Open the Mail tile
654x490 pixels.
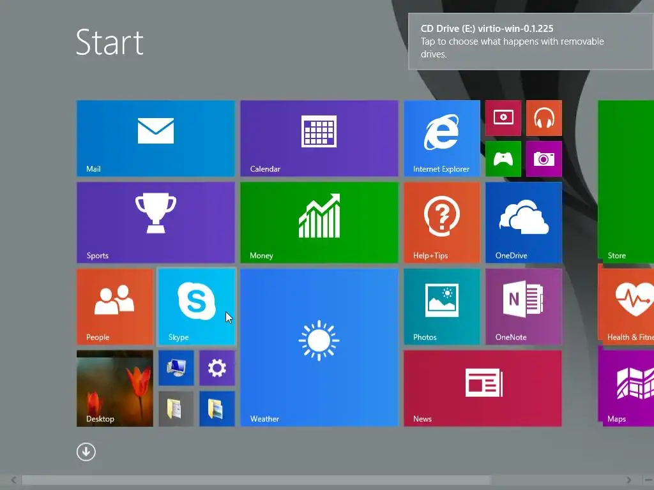[x=156, y=138]
